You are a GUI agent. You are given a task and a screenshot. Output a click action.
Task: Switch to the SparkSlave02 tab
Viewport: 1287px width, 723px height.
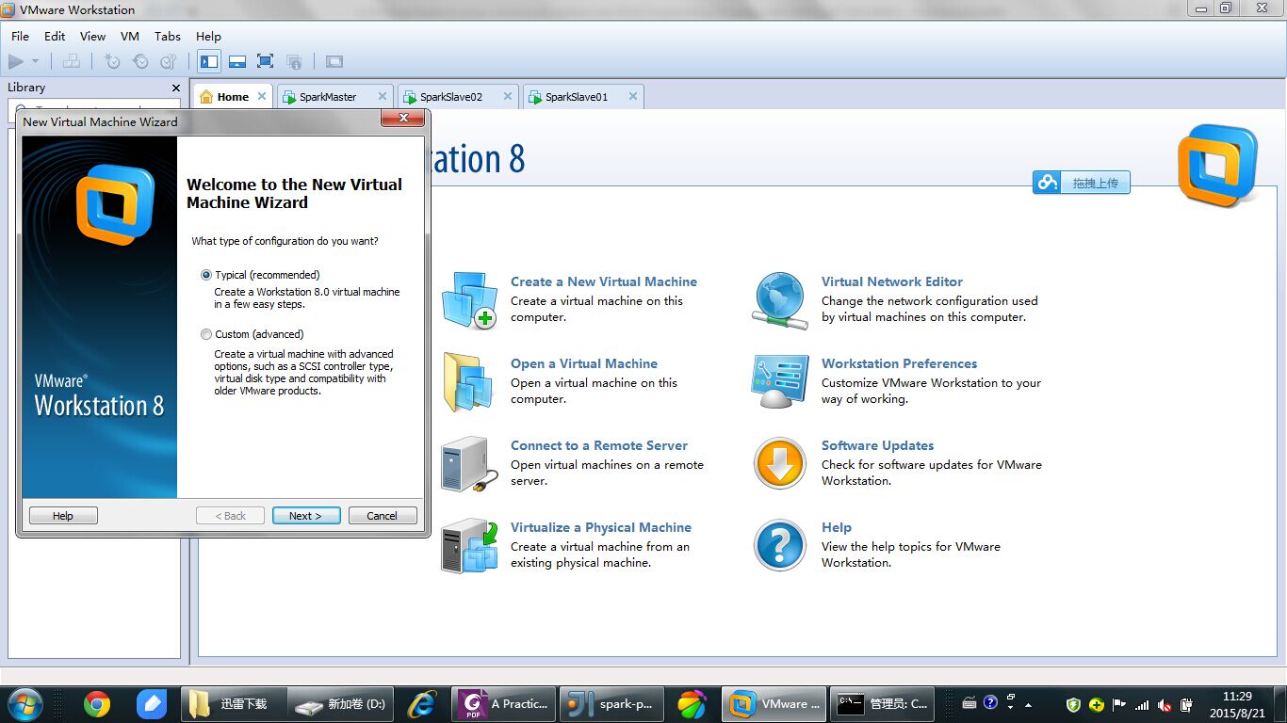click(450, 97)
